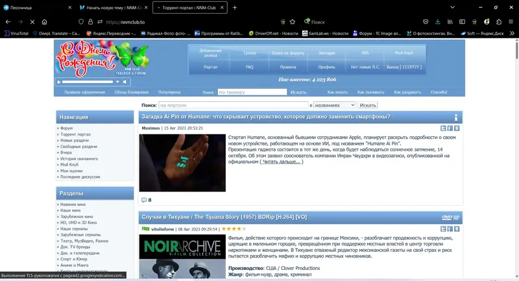Play the site audio player
Screen dimensions: 519x281
[59, 82]
